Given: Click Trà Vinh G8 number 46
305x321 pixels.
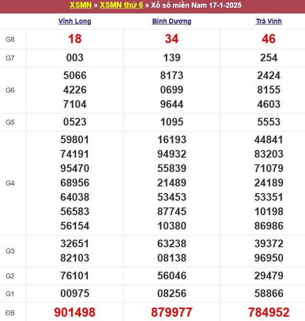Looking at the screenshot, I should [x=269, y=39].
